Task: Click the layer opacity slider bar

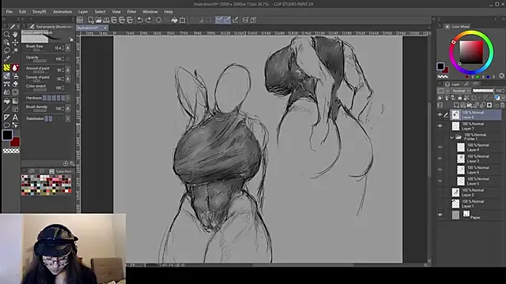Action: [x=483, y=91]
